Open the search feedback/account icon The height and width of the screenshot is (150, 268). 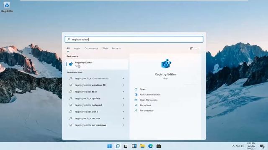tap(191, 48)
